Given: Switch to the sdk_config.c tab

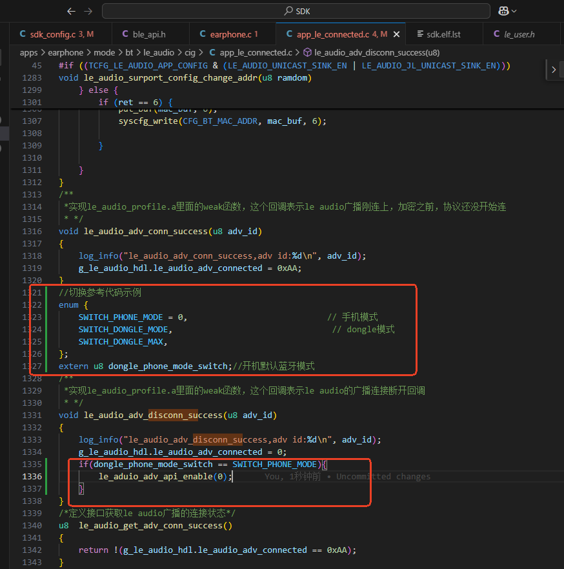Looking at the screenshot, I should click(57, 34).
